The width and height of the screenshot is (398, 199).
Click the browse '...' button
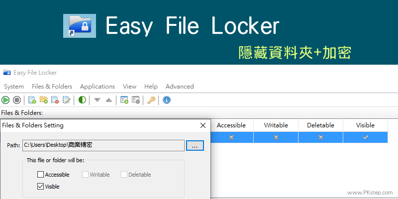pyautogui.click(x=195, y=146)
